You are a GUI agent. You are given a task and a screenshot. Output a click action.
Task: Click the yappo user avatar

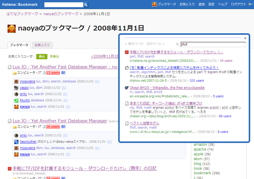(16, 88)
